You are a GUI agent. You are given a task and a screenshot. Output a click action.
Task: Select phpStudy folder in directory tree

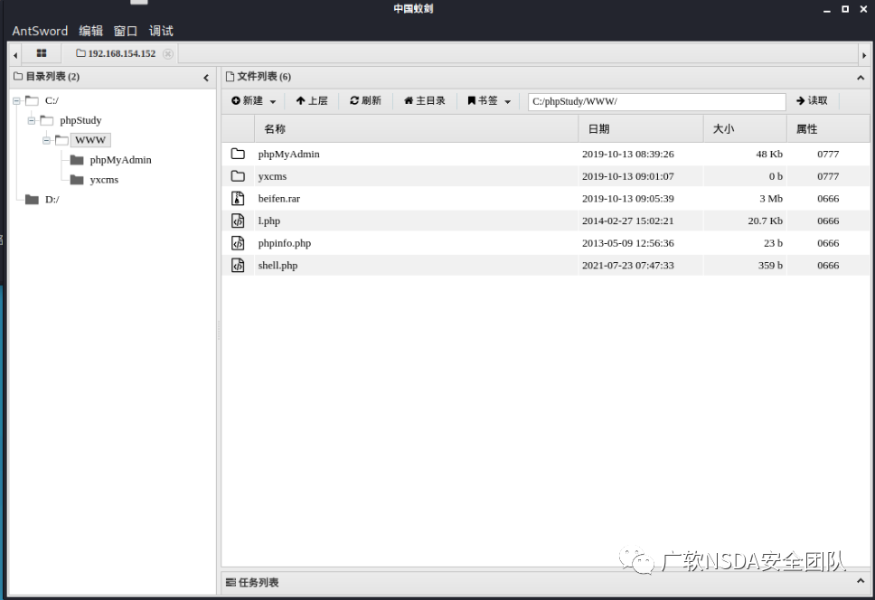(x=81, y=120)
